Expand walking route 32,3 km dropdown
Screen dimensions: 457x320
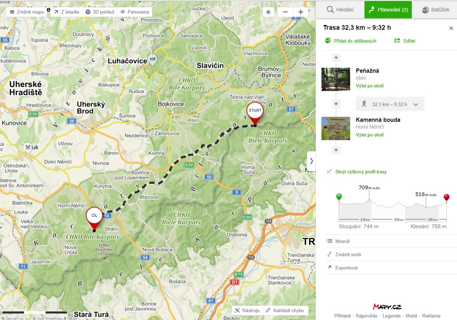[415, 105]
